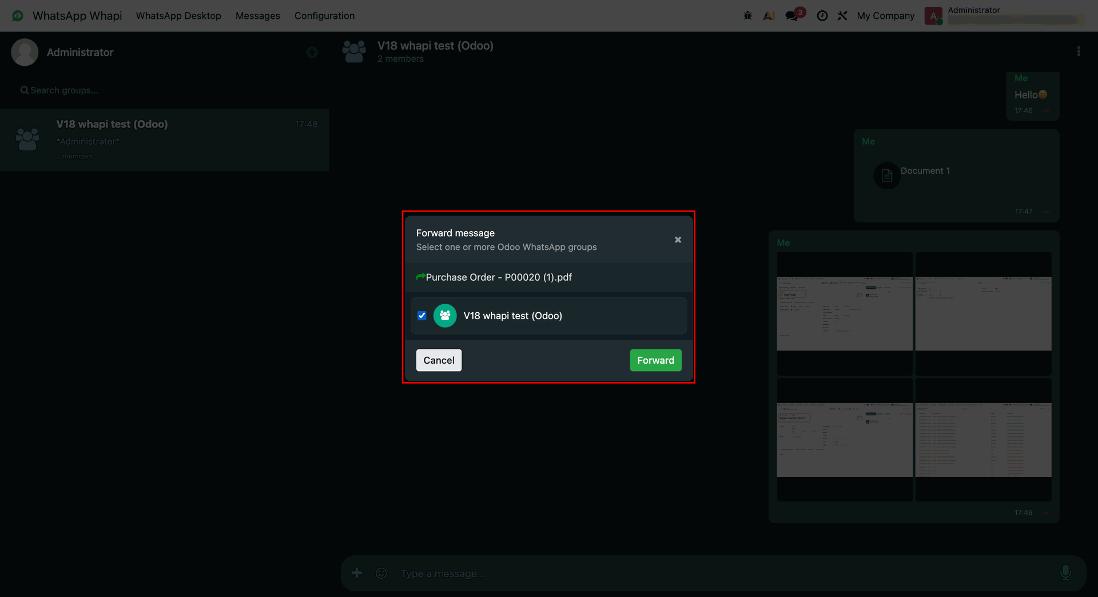Open the Document 1 attachment icon
Screen dimensions: 1098x597
887,176
